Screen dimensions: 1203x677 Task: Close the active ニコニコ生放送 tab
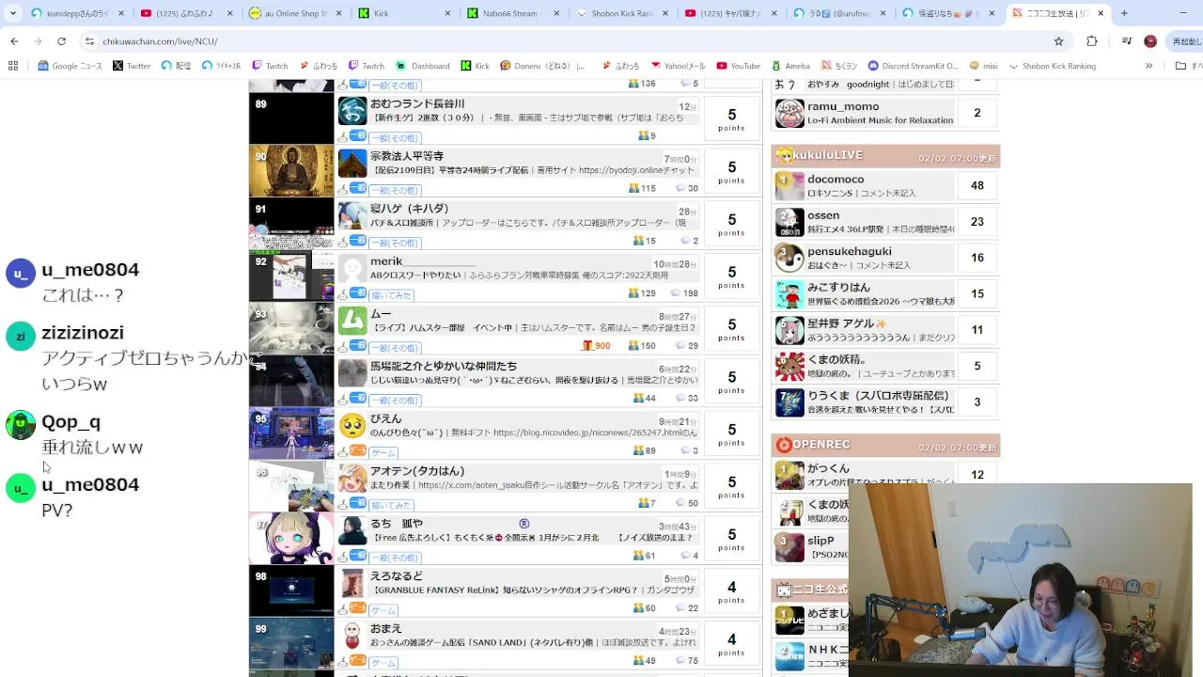(1101, 13)
